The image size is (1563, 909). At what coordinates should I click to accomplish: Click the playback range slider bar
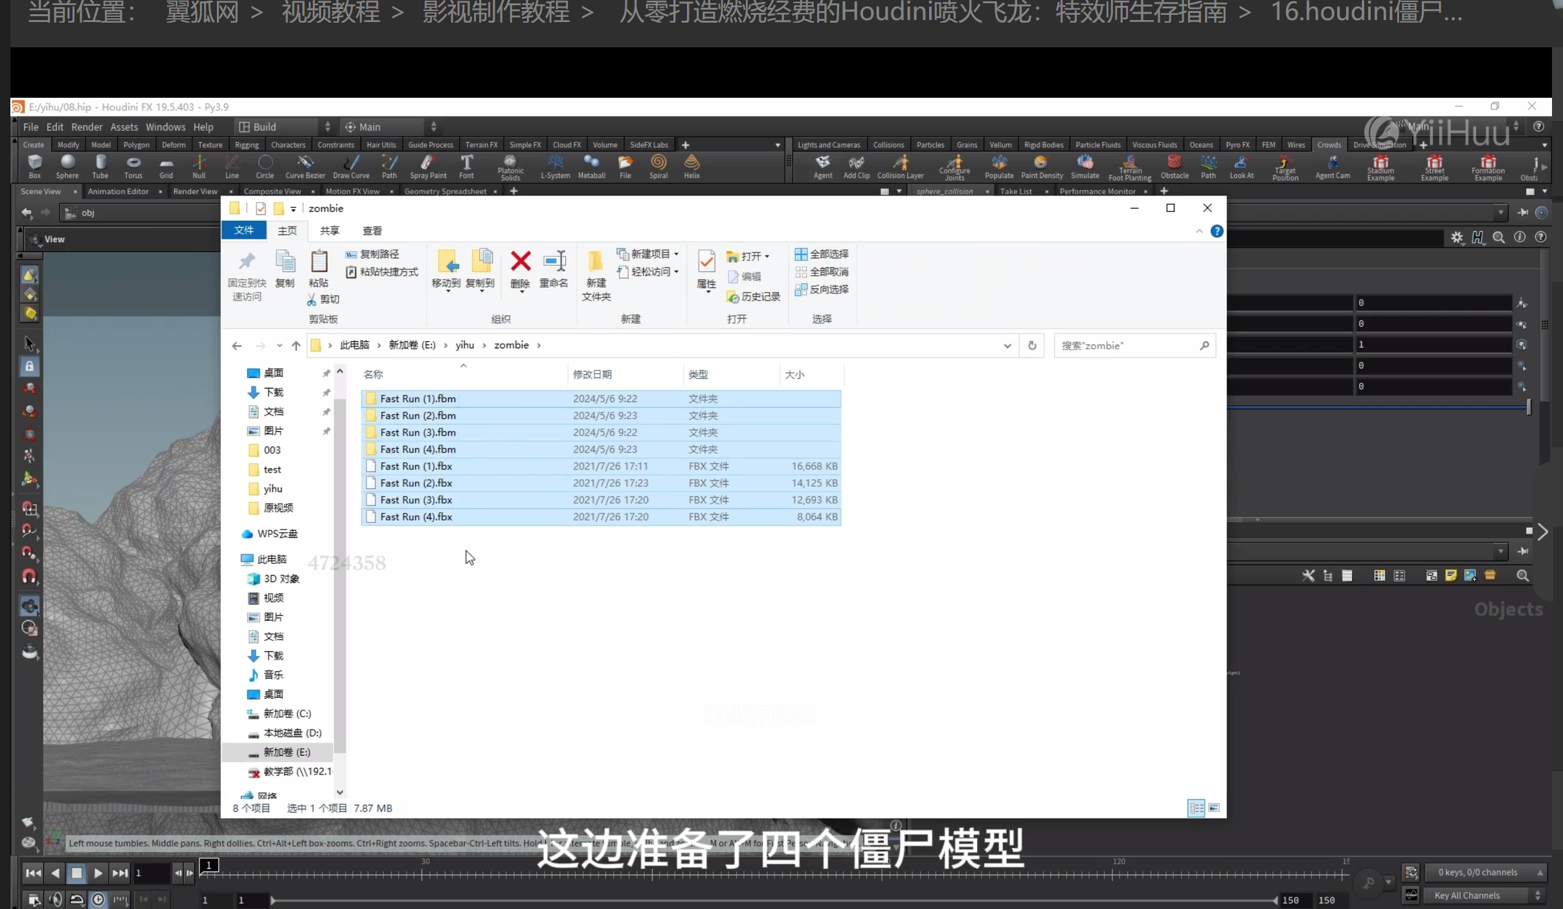tap(774, 900)
